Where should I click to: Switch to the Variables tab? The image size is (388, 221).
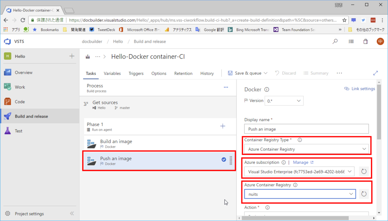112,73
